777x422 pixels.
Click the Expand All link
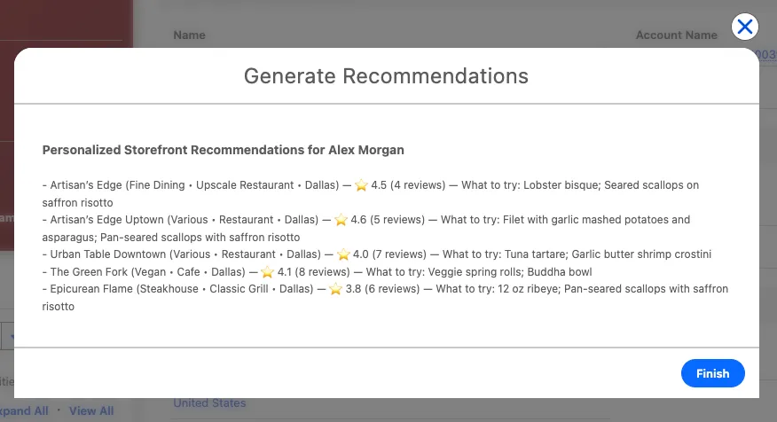(x=24, y=411)
